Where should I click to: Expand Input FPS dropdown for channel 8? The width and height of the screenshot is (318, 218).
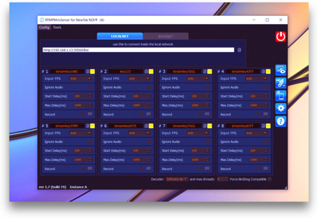[257, 133]
